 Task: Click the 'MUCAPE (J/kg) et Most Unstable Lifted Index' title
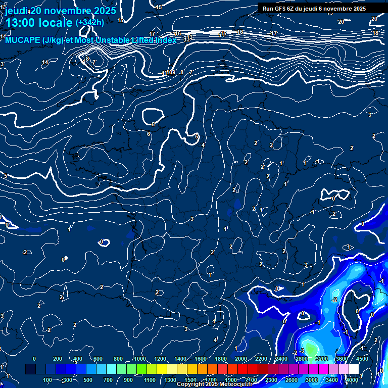91,40
